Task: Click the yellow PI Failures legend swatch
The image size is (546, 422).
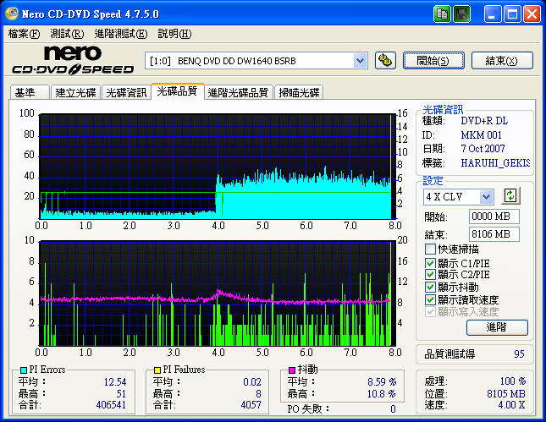Action: pos(157,370)
